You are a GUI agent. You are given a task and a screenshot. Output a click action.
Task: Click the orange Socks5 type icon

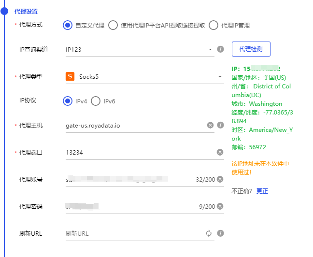tap(70, 76)
